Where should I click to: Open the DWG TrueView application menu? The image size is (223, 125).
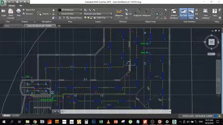click(x=3, y=3)
